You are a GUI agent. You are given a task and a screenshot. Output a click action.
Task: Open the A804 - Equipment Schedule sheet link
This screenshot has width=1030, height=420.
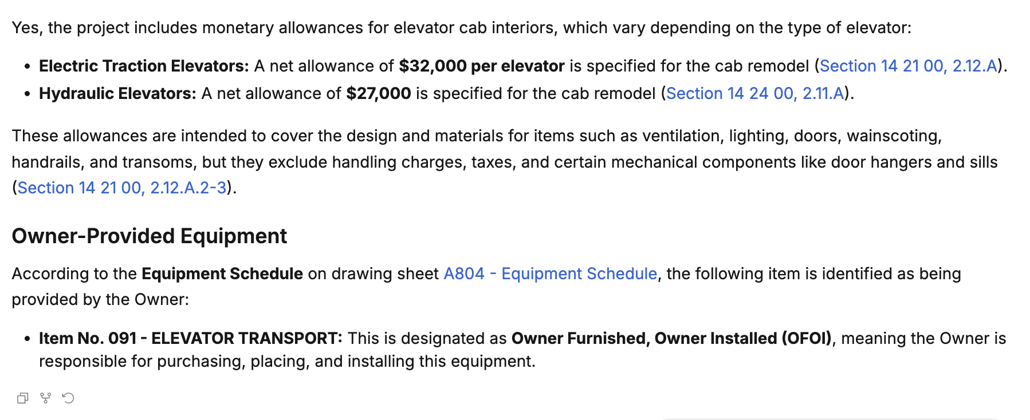(x=550, y=274)
